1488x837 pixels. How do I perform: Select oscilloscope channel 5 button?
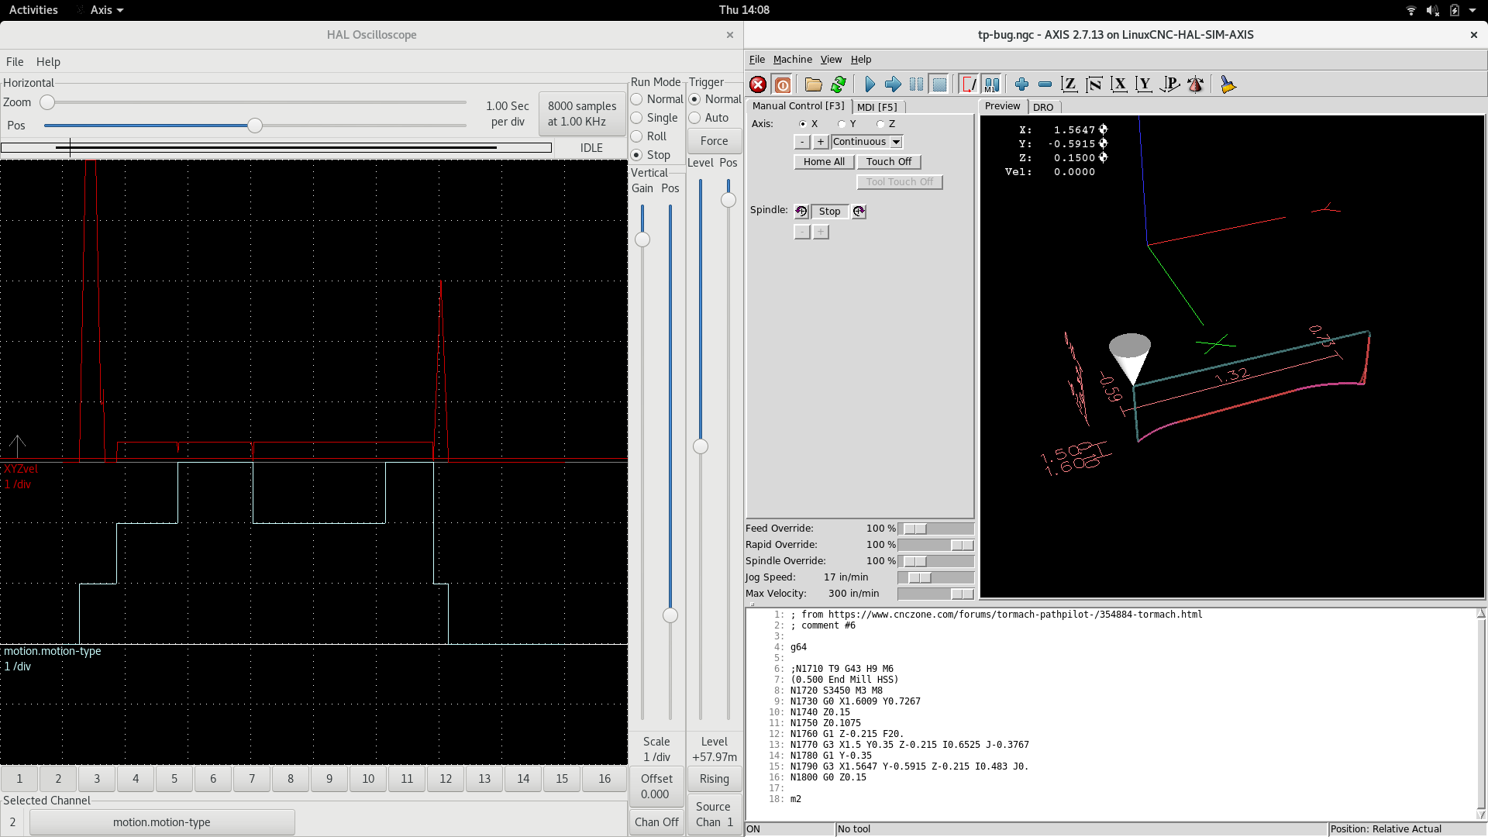(174, 779)
